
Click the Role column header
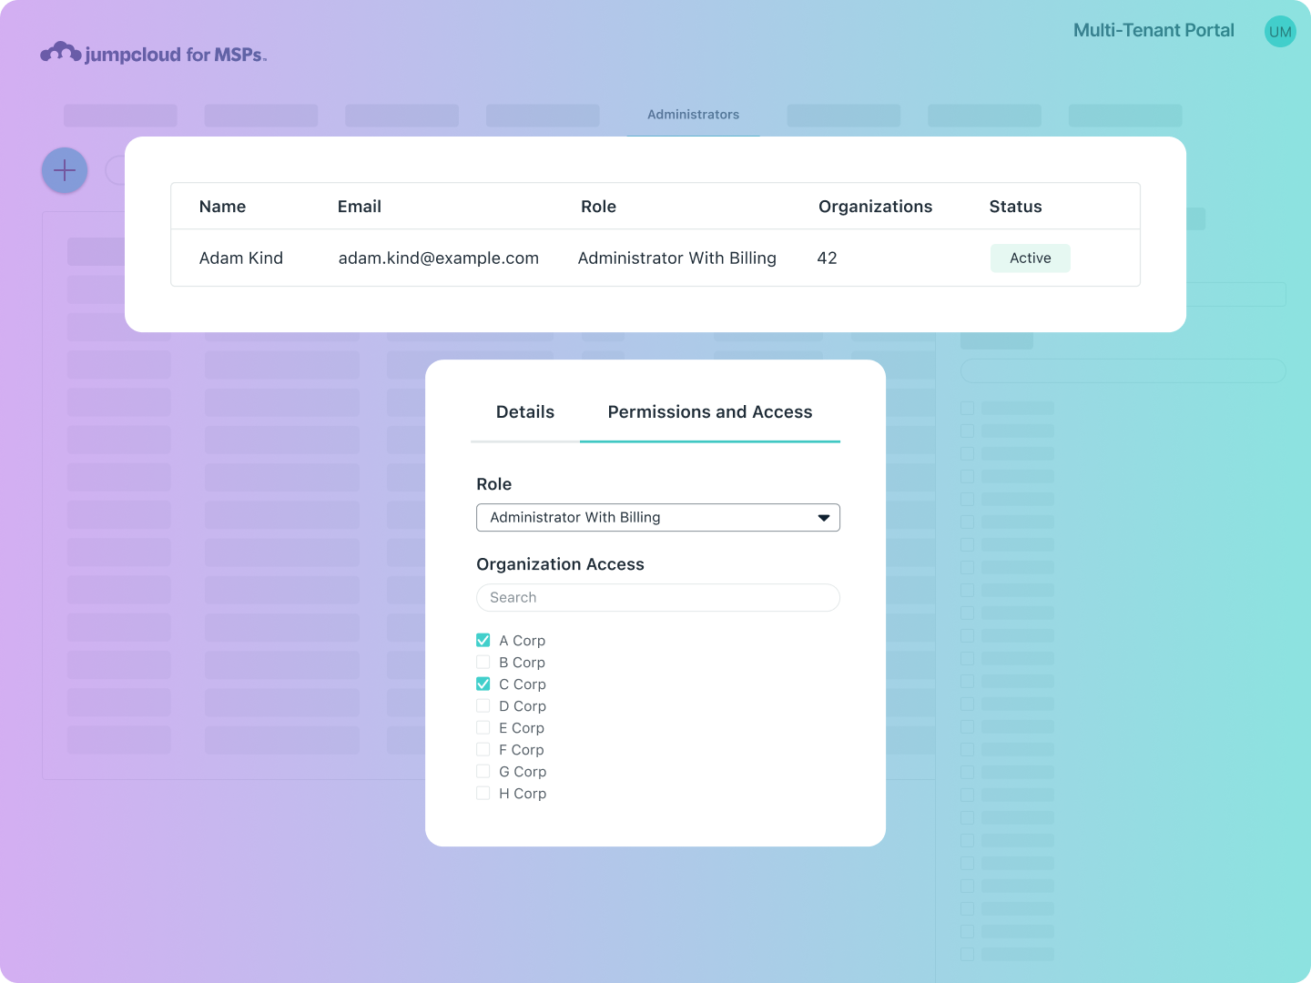pos(598,207)
